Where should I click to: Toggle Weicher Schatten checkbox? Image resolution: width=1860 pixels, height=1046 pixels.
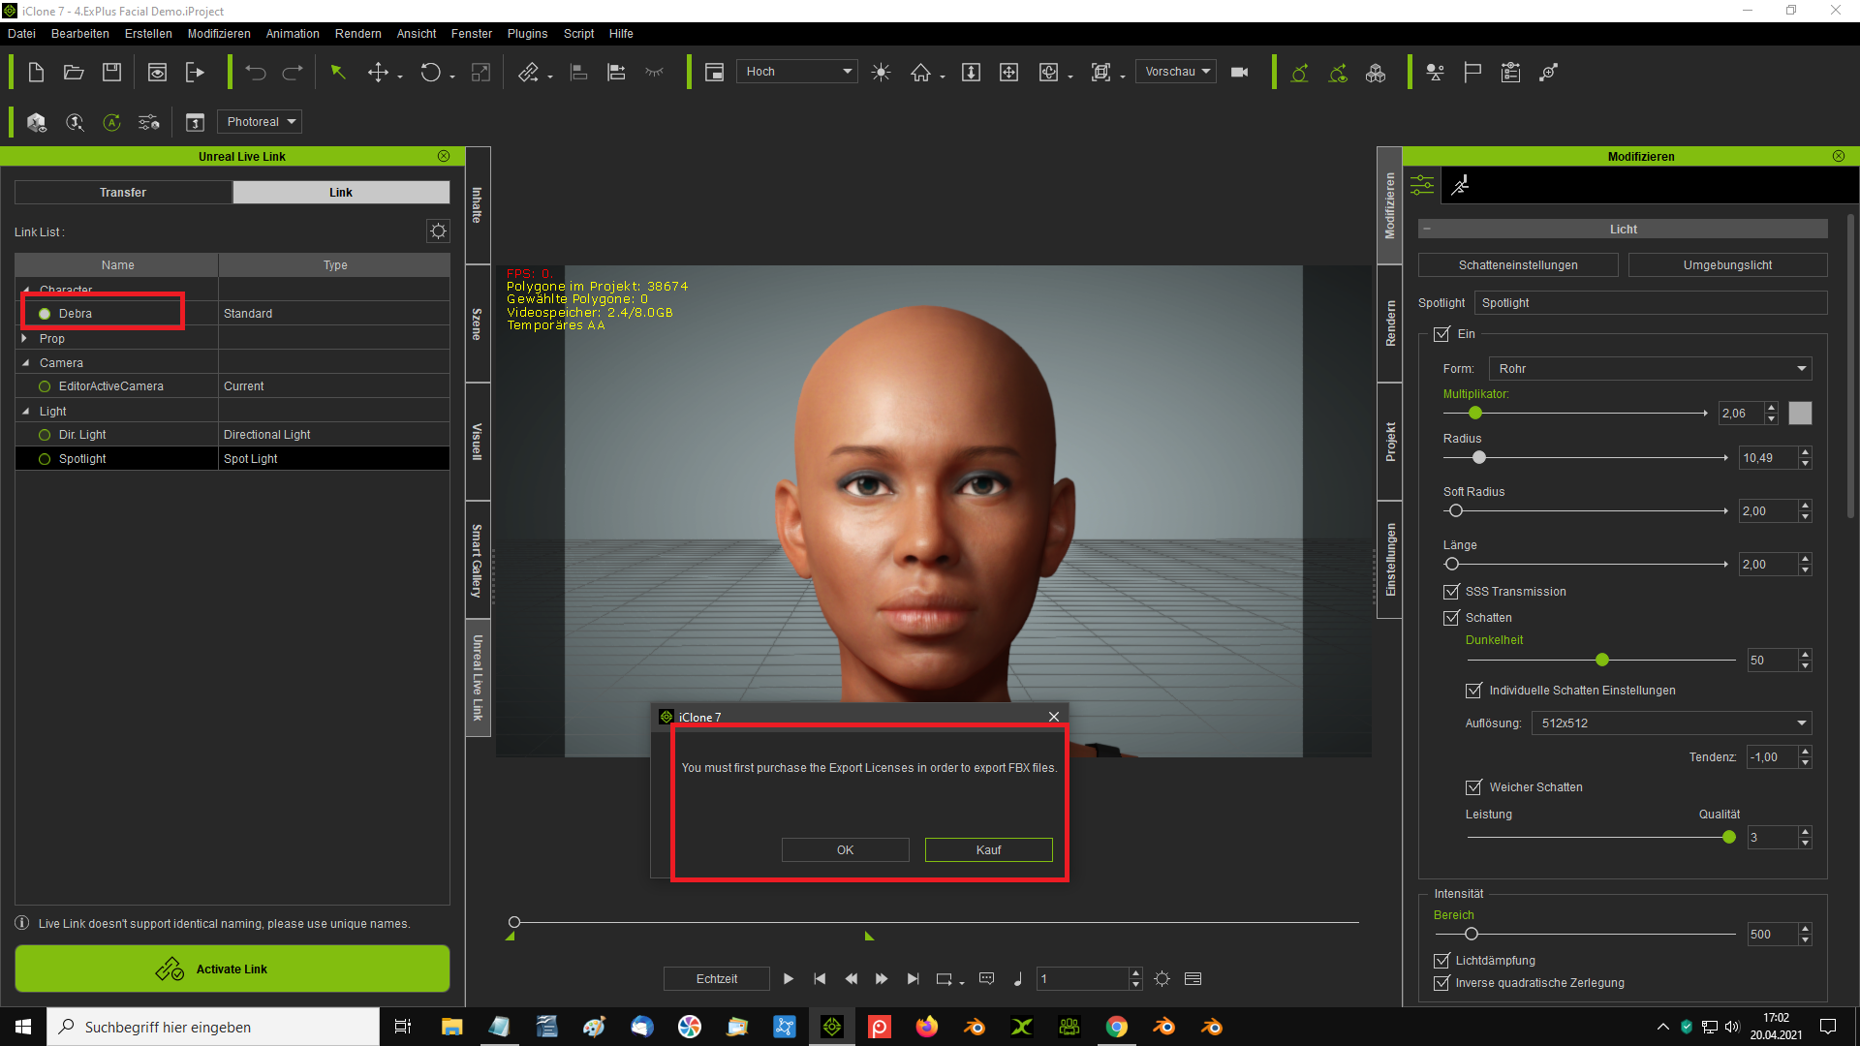1473,787
